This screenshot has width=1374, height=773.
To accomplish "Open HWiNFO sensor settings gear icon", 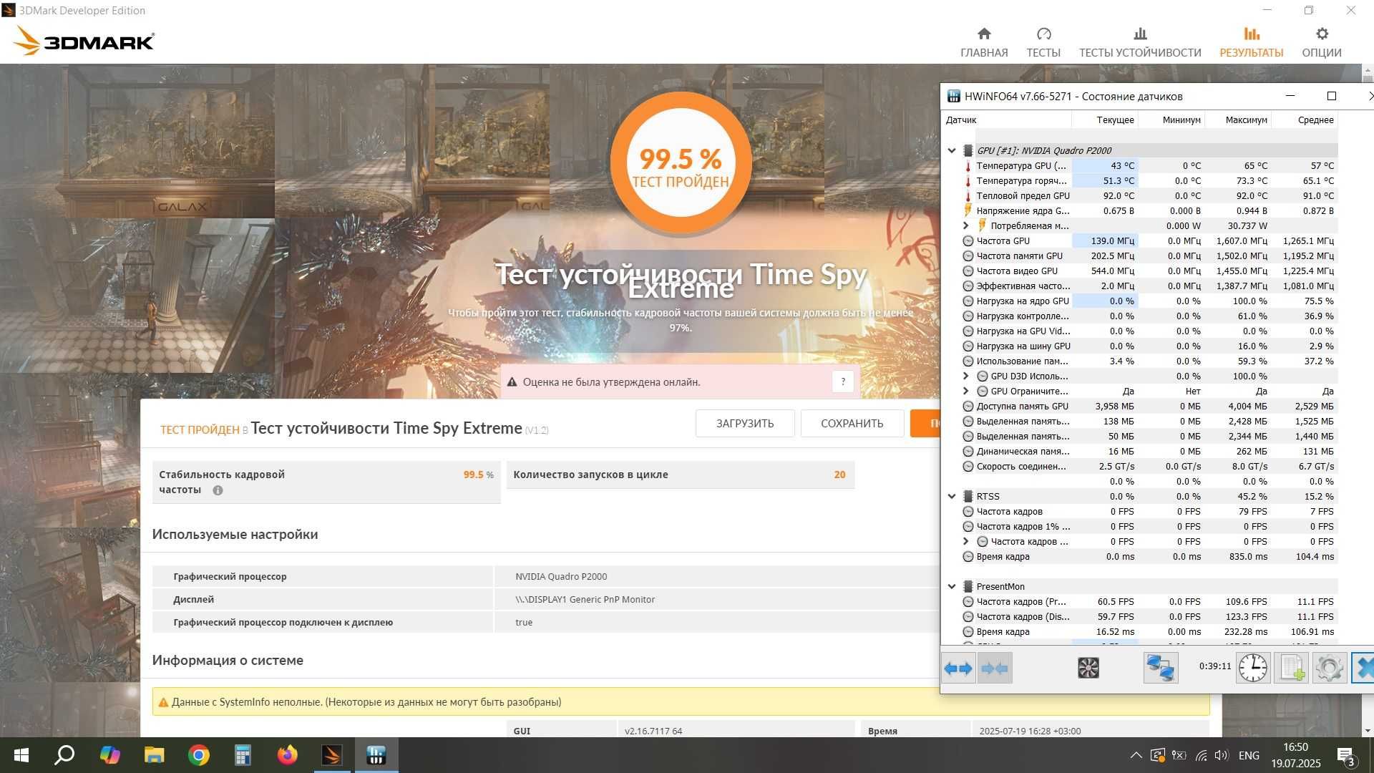I will click(x=1330, y=669).
